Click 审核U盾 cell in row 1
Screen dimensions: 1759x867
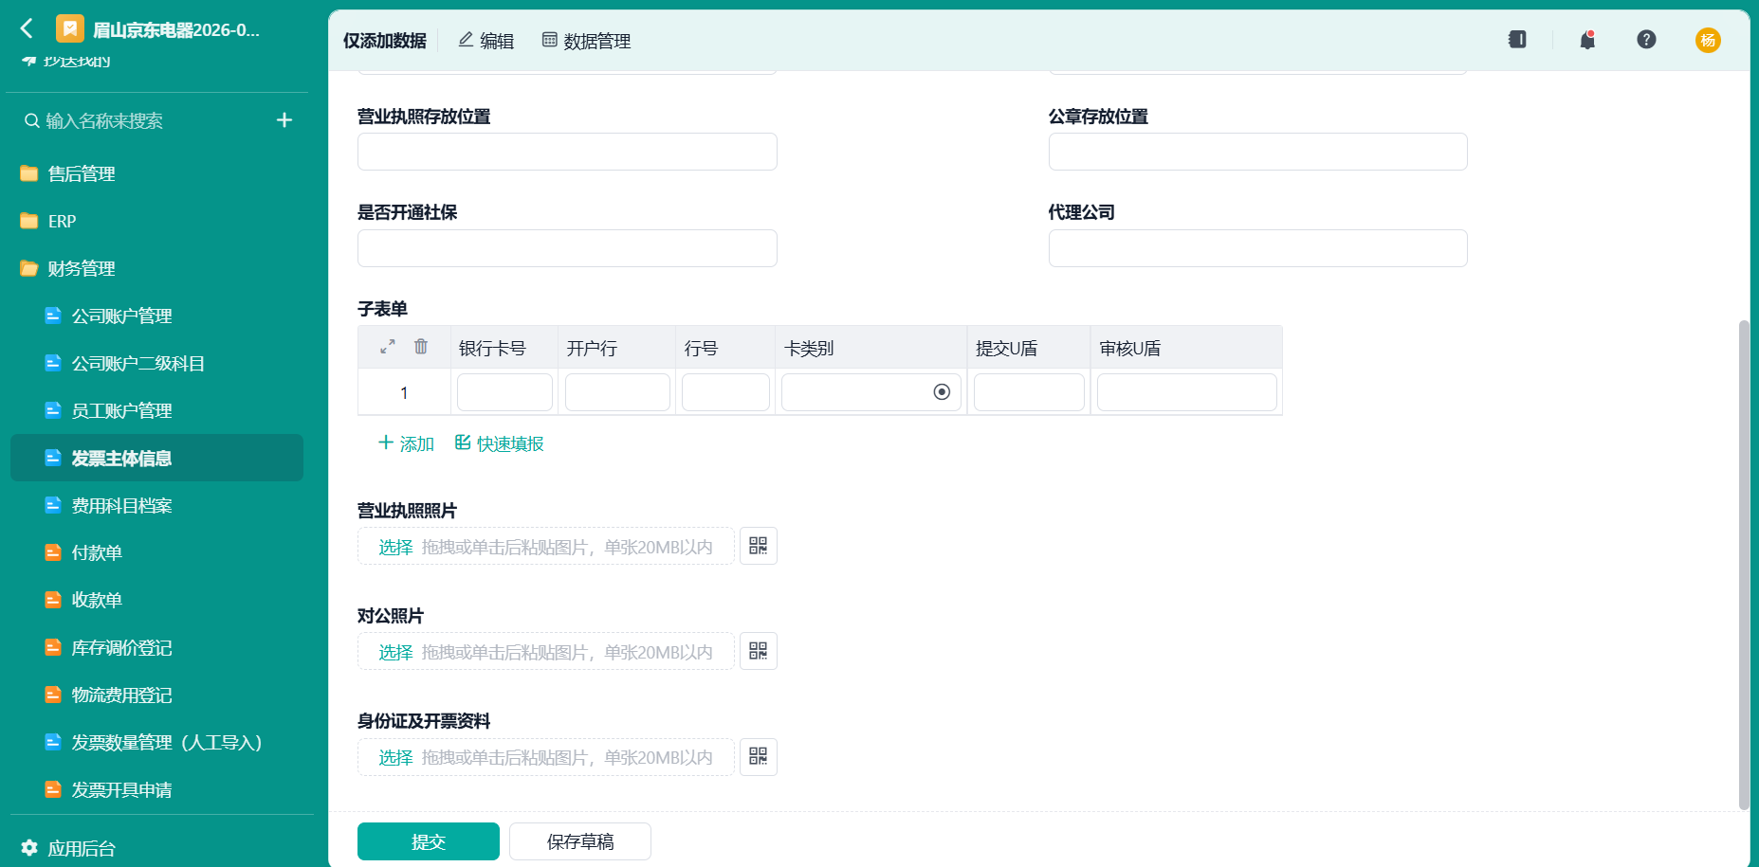[1187, 392]
